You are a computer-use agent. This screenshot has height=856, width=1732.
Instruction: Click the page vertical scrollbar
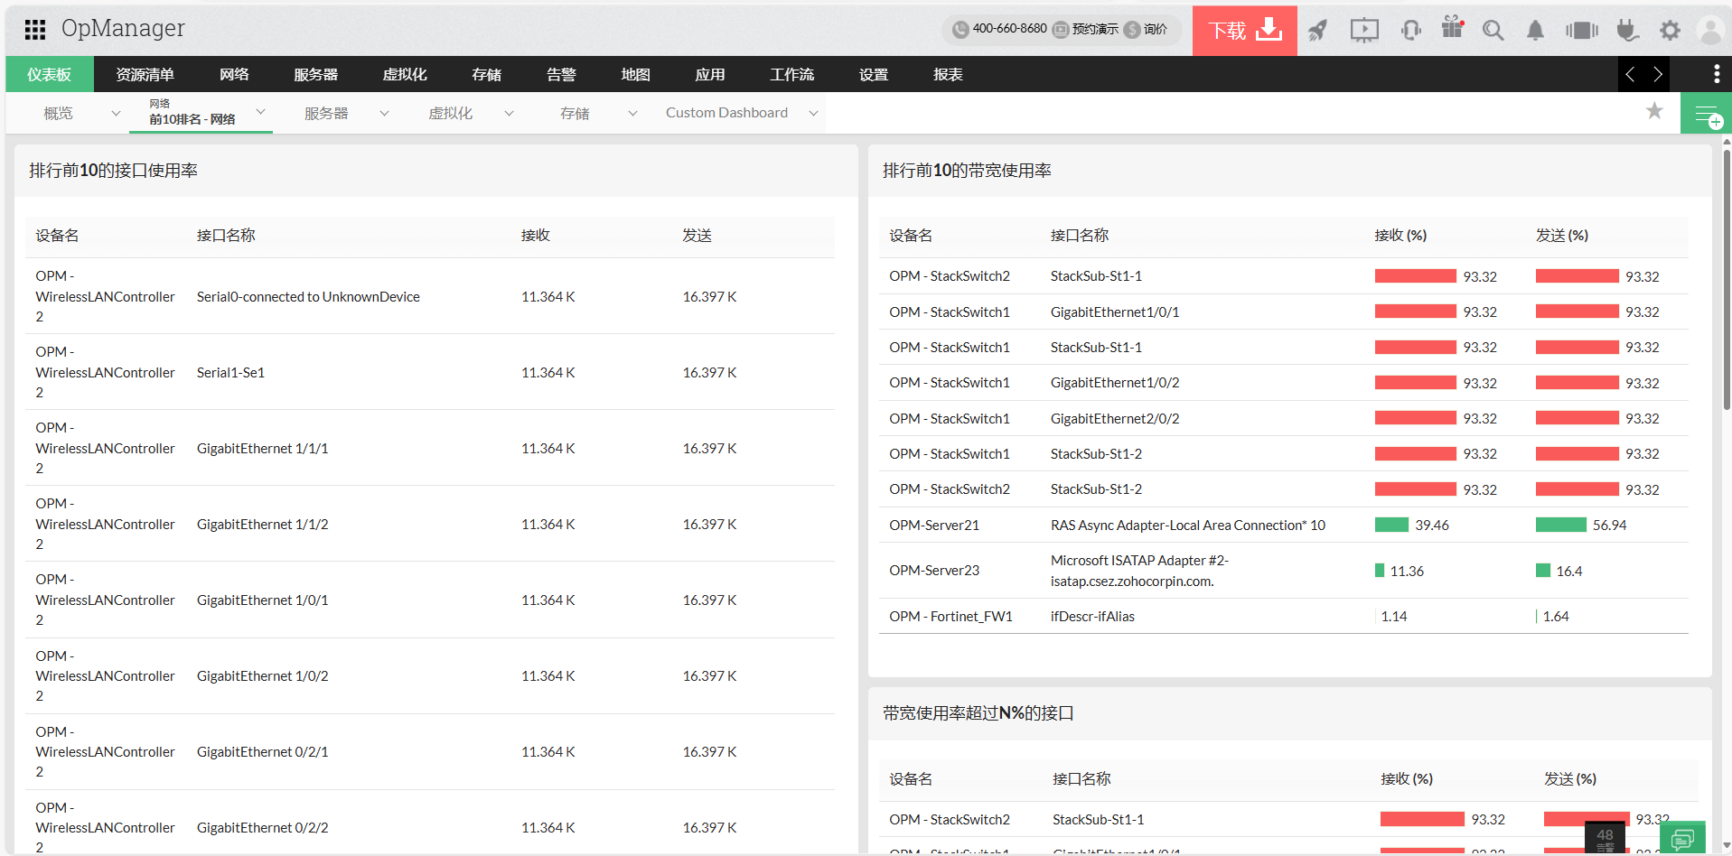pyautogui.click(x=1727, y=280)
